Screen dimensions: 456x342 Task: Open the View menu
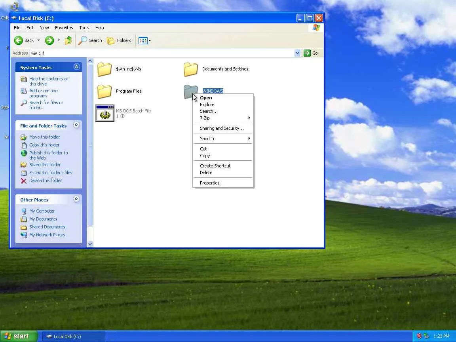click(x=44, y=28)
